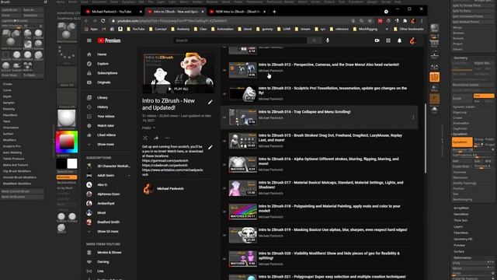Viewport: 497px width, 280px height.
Task: Click the white material sphere thumbnail
Action: click(x=67, y=118)
